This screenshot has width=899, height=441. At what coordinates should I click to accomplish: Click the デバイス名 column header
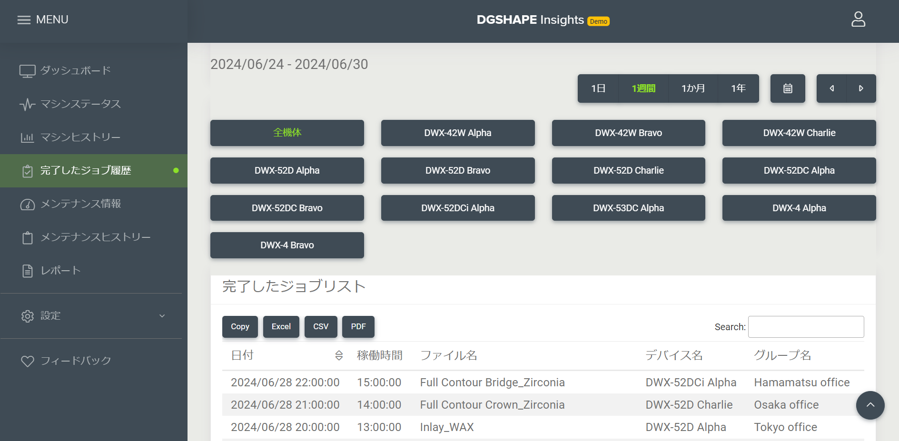(x=674, y=355)
